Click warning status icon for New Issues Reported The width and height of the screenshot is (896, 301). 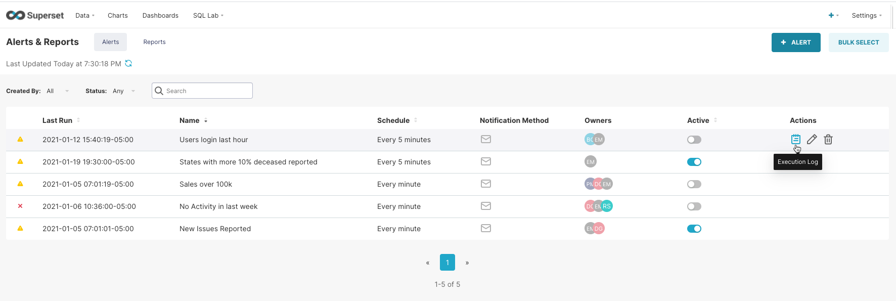20,228
